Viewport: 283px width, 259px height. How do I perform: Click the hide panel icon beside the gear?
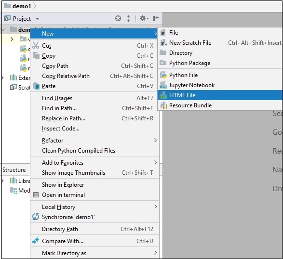tap(156, 18)
